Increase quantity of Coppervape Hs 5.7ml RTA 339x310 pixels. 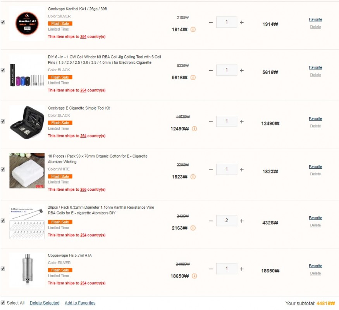pyautogui.click(x=242, y=269)
